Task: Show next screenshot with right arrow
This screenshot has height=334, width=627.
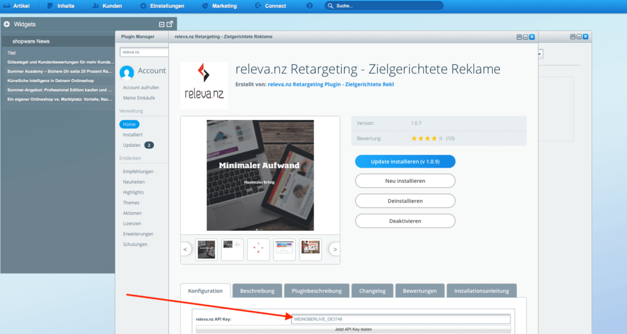Action: click(x=335, y=250)
